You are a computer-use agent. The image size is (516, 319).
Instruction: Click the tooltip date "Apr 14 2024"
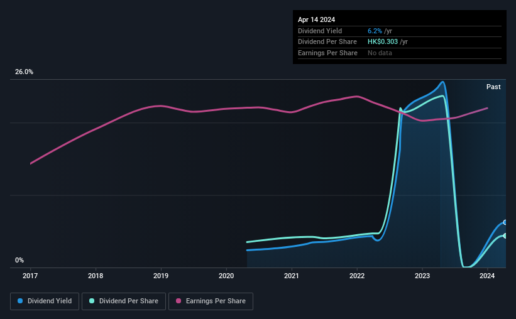click(317, 19)
